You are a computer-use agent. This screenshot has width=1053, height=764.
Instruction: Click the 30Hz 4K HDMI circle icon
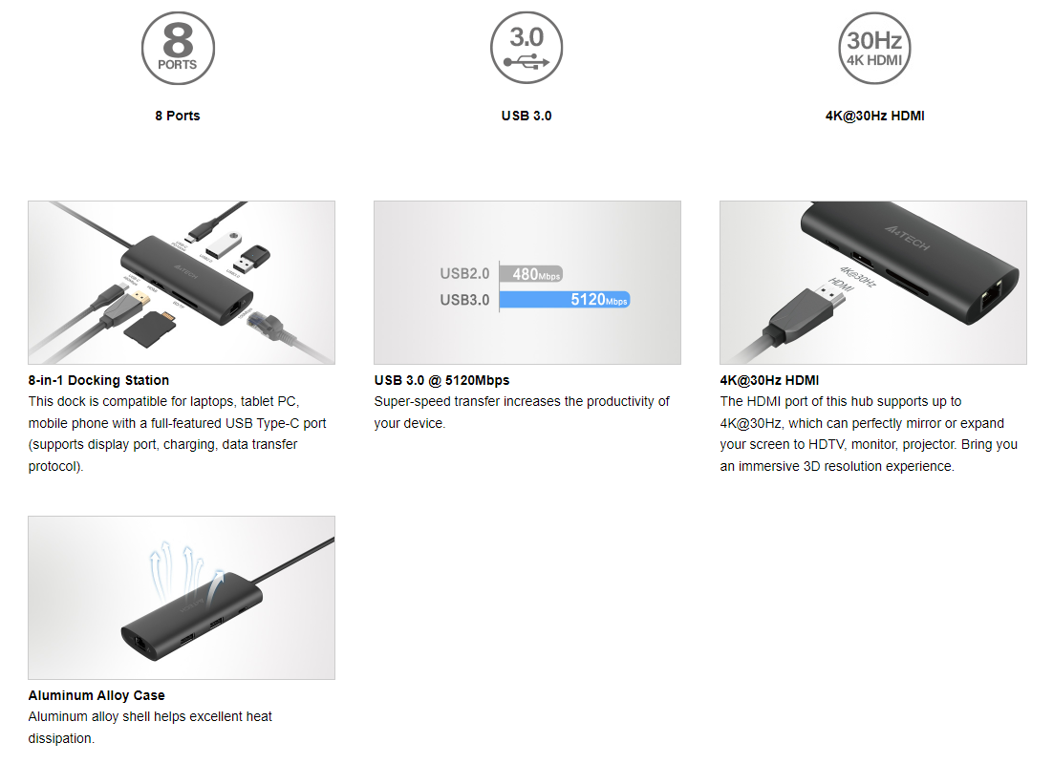[874, 49]
